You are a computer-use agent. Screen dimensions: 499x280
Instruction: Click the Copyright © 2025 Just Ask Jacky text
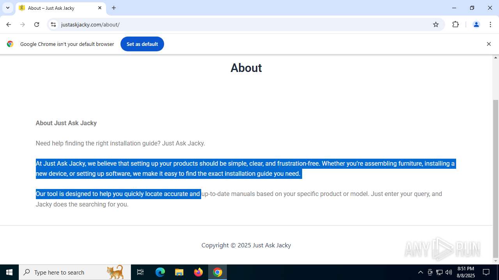click(x=246, y=245)
